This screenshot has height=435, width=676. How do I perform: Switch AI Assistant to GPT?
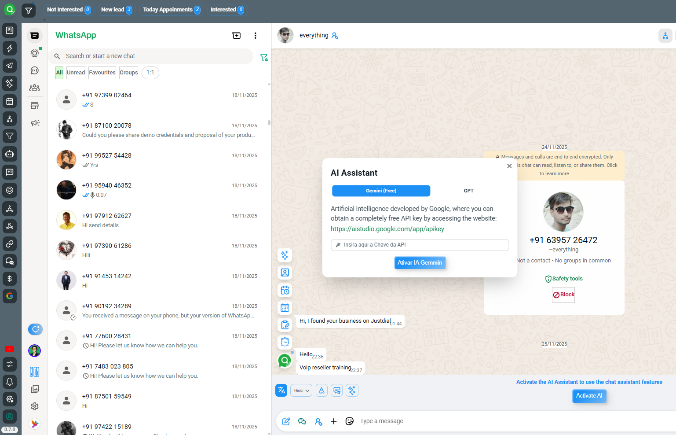[x=468, y=191]
